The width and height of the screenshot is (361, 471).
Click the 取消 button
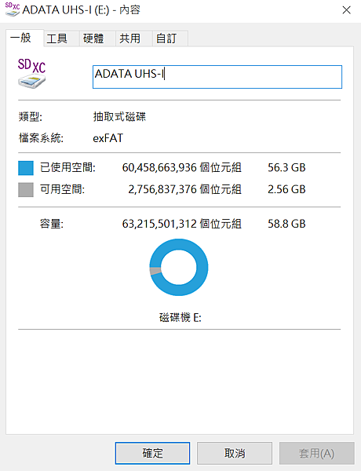pos(235,453)
